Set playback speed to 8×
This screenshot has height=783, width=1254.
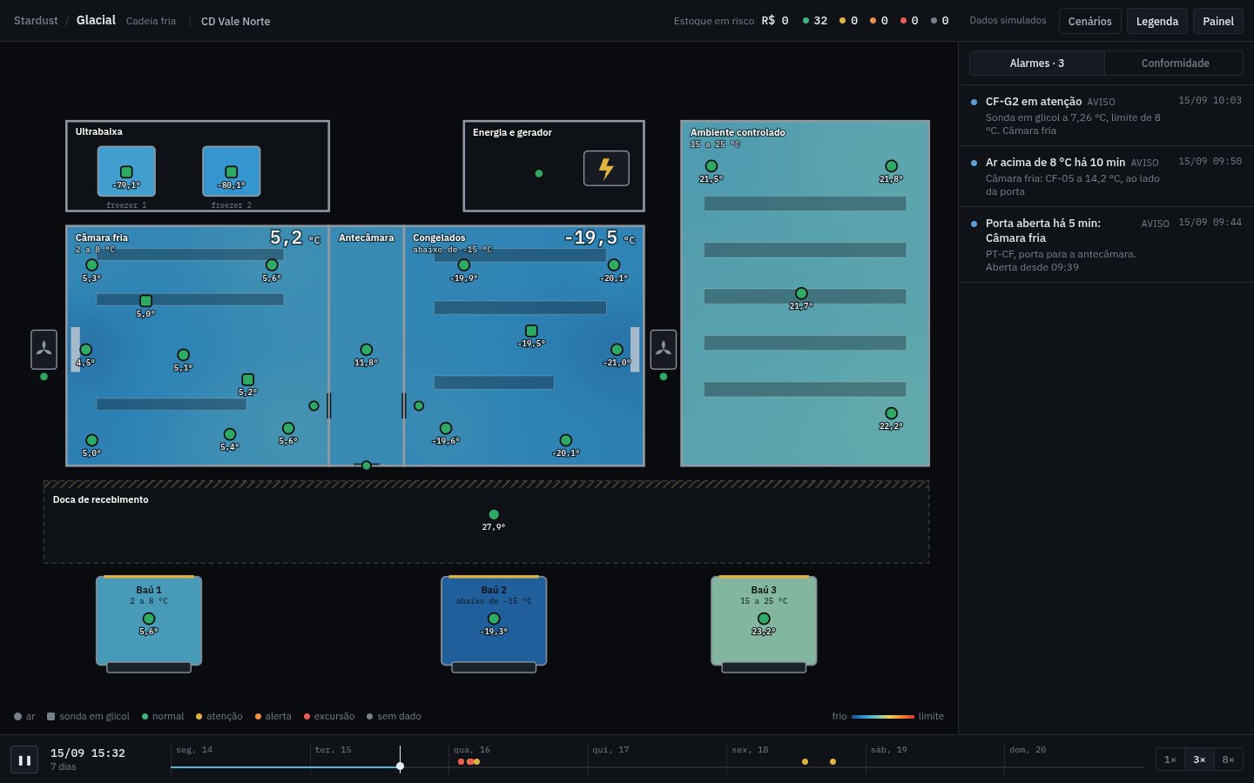click(1228, 760)
